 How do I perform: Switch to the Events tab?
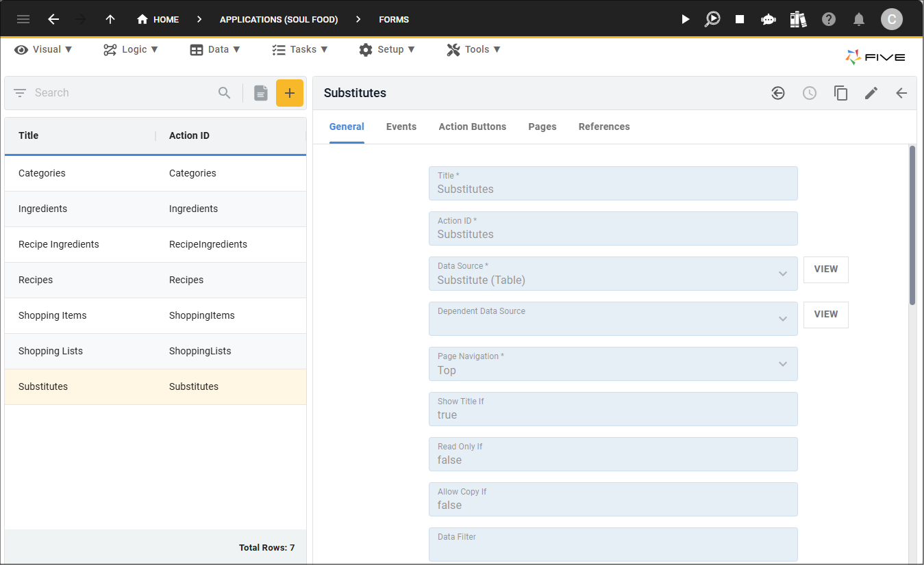(401, 127)
